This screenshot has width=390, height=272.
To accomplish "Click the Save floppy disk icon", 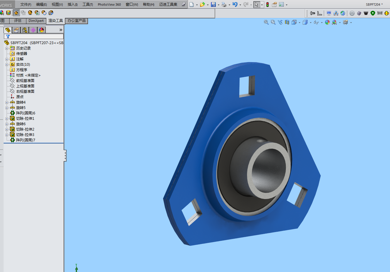I will pos(213,5).
